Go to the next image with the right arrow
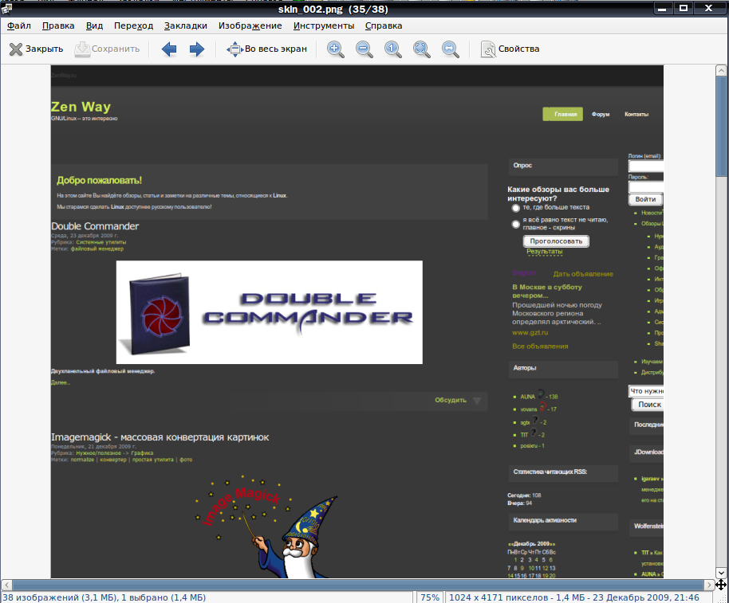729x603 pixels. click(x=197, y=49)
